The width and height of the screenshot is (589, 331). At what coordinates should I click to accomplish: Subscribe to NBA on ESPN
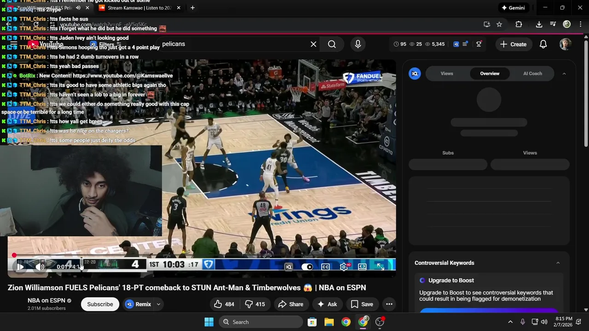click(100, 304)
